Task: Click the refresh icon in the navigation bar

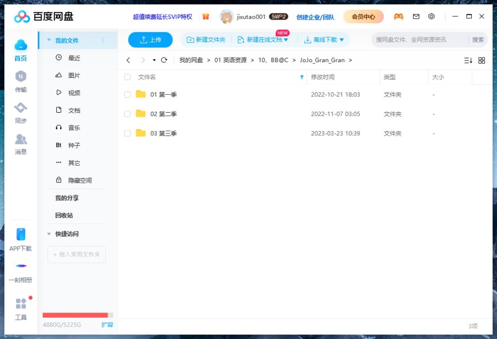Action: (x=164, y=60)
